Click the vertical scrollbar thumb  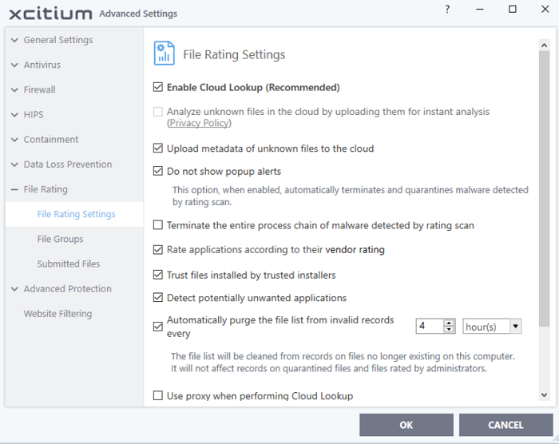[544, 188]
